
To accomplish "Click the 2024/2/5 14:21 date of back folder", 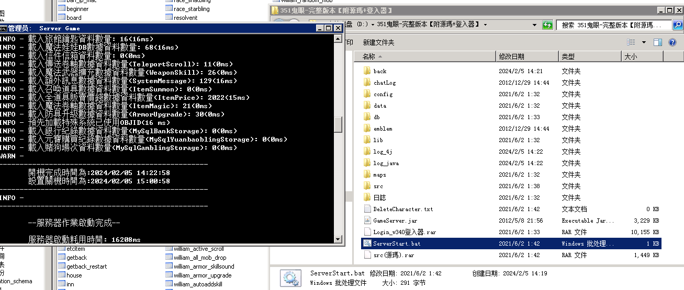I will pos(520,71).
